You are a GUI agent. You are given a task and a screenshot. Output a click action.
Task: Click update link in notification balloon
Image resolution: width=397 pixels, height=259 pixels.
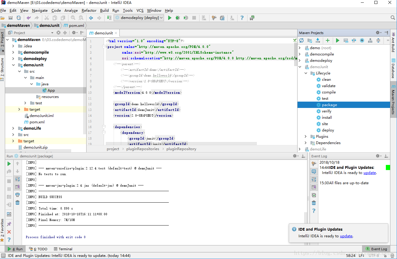346,236
